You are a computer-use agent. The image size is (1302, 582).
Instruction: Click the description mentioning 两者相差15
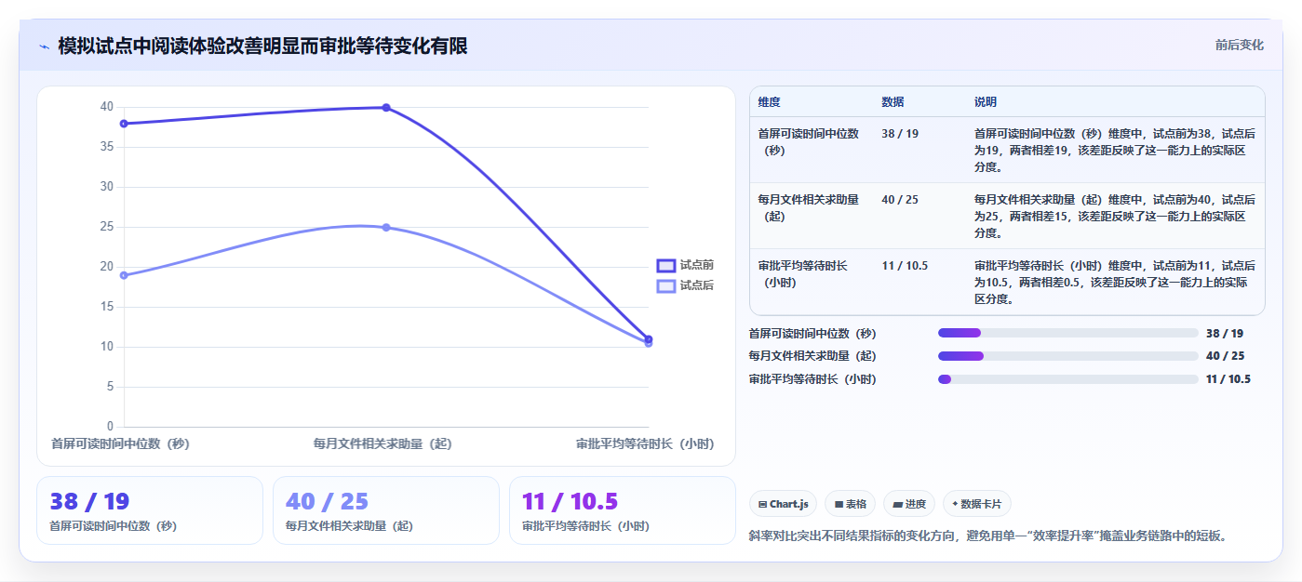pyautogui.click(x=1115, y=217)
